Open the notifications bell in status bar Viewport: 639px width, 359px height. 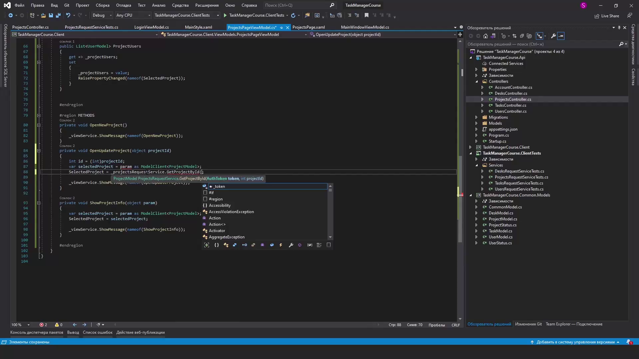[629, 342]
